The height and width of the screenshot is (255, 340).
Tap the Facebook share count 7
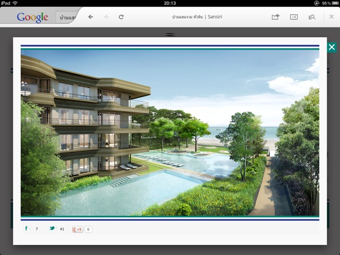click(x=37, y=229)
